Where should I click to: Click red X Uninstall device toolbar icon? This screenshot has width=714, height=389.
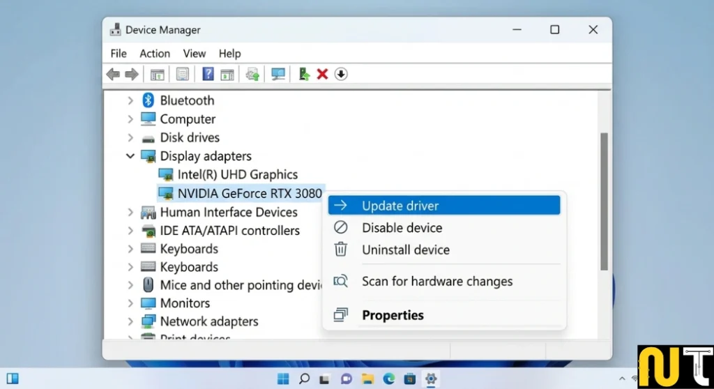tap(322, 74)
